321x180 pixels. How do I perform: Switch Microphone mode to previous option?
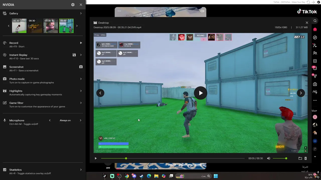[x=50, y=120]
